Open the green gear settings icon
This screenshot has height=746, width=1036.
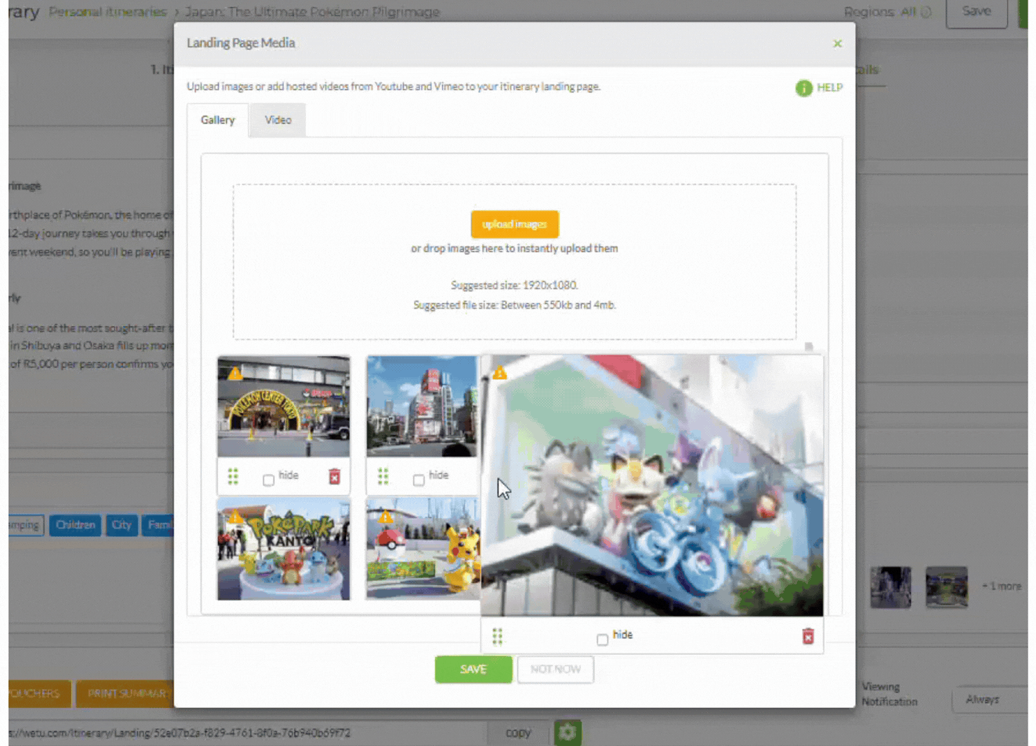click(x=568, y=732)
